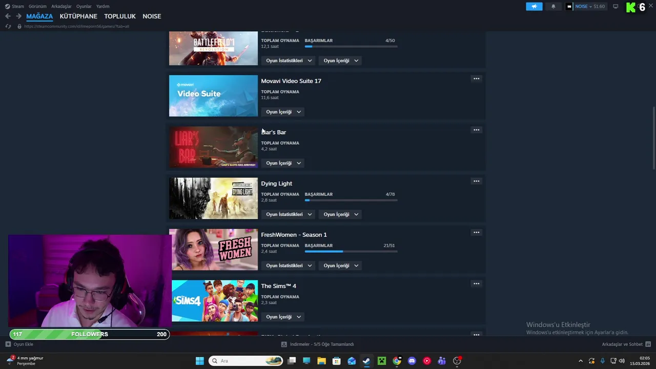
Task: Expand FreshWomen Oyun İçeriği dropdown
Action: coord(341,265)
